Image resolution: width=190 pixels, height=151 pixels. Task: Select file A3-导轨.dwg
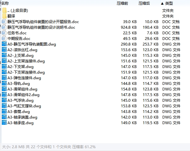(19, 84)
